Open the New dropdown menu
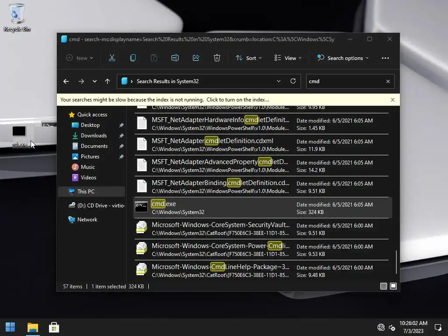Screen dimensions: 448x336 pos(80,58)
